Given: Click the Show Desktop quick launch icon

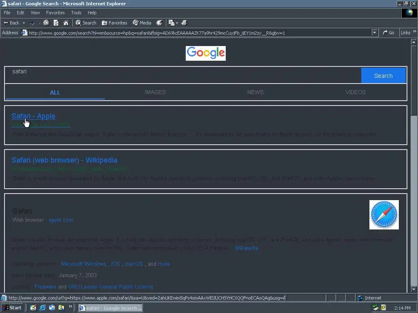Looking at the screenshot, I should (33, 308).
